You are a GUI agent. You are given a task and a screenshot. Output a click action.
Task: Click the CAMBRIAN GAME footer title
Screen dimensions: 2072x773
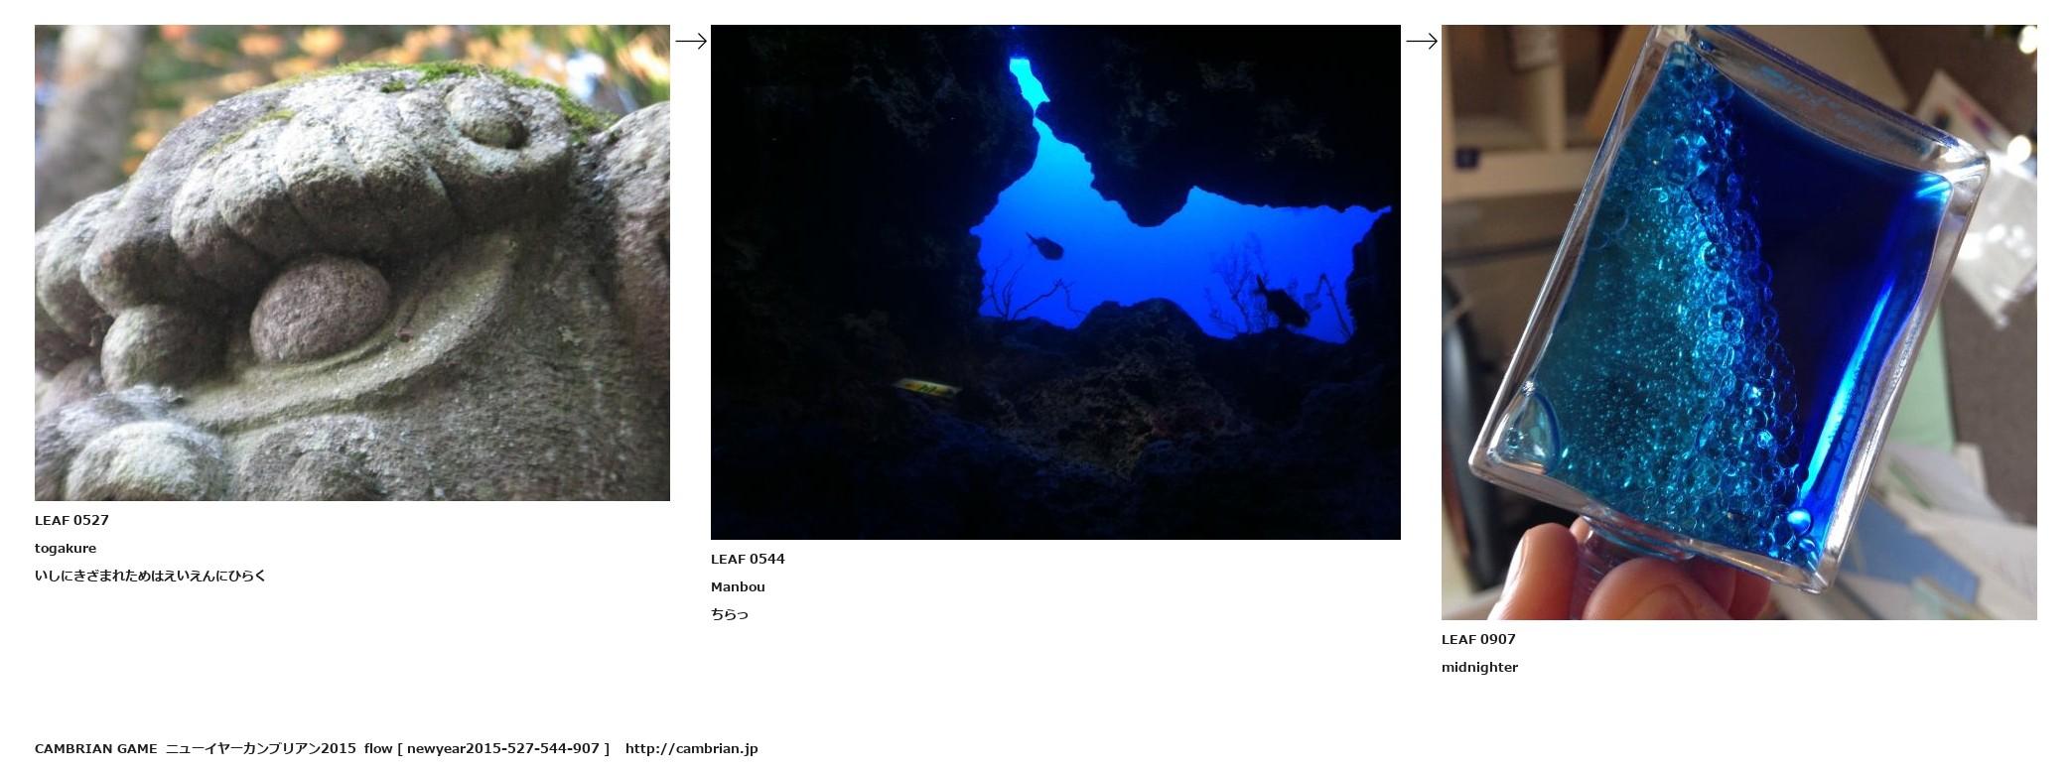[x=95, y=748]
